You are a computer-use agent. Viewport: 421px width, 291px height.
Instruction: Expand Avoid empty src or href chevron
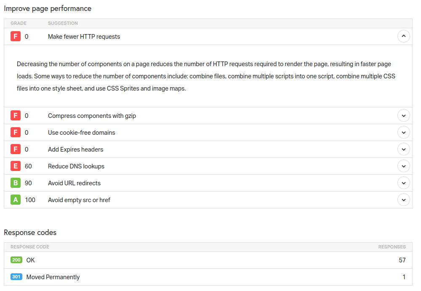point(403,200)
